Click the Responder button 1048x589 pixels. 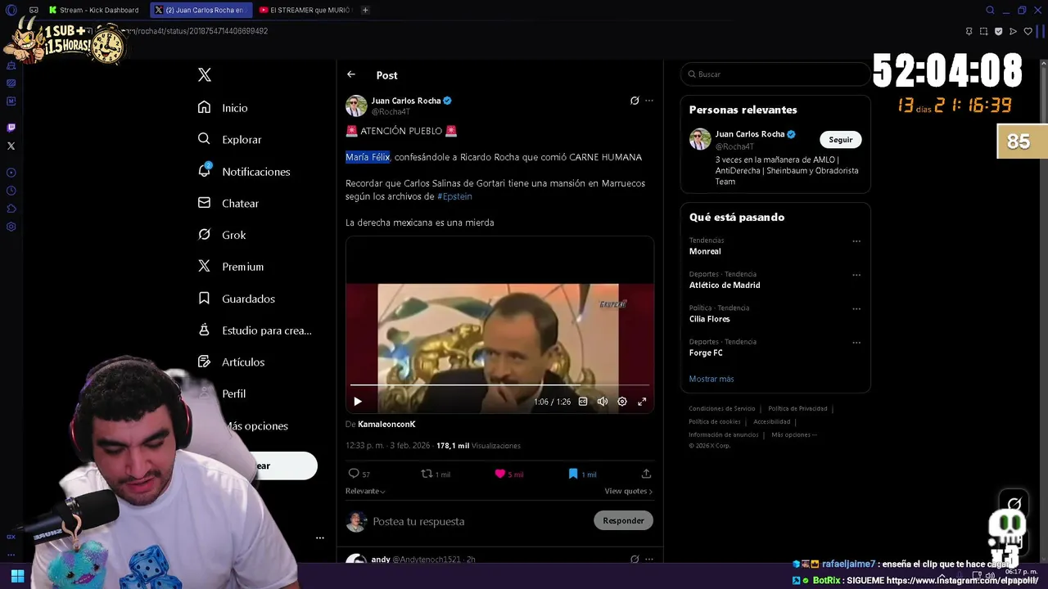623,520
